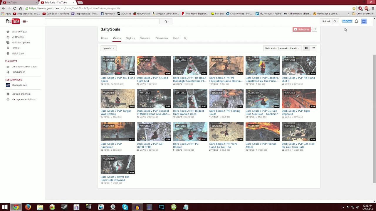The width and height of the screenshot is (376, 211).
Task: Click the account avatar icon
Action: coord(364,21)
